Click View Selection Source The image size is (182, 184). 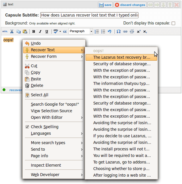(54, 111)
